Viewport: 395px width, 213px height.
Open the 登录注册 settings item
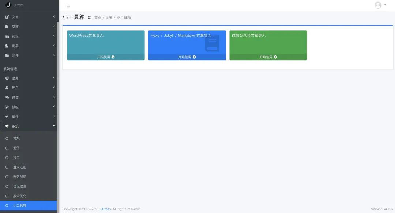point(20,167)
